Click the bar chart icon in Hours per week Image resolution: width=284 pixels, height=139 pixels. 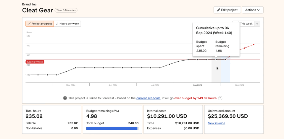point(57,24)
